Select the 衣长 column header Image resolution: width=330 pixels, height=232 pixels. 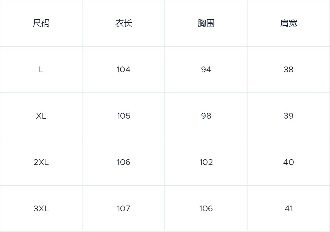(x=123, y=23)
